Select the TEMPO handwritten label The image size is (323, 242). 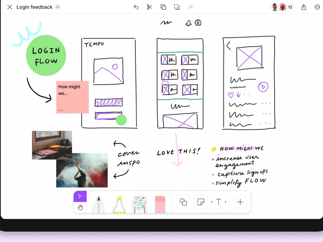(x=94, y=44)
